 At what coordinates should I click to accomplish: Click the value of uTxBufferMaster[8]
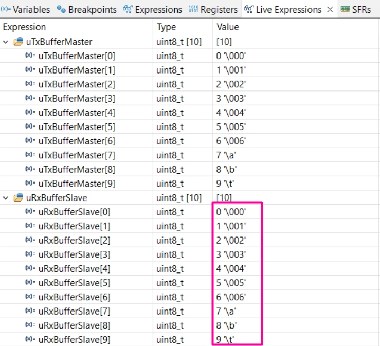coord(226,169)
